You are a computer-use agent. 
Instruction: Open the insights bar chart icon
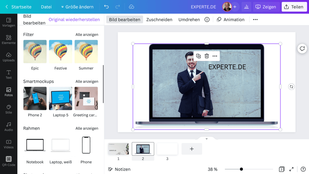pos(246,7)
